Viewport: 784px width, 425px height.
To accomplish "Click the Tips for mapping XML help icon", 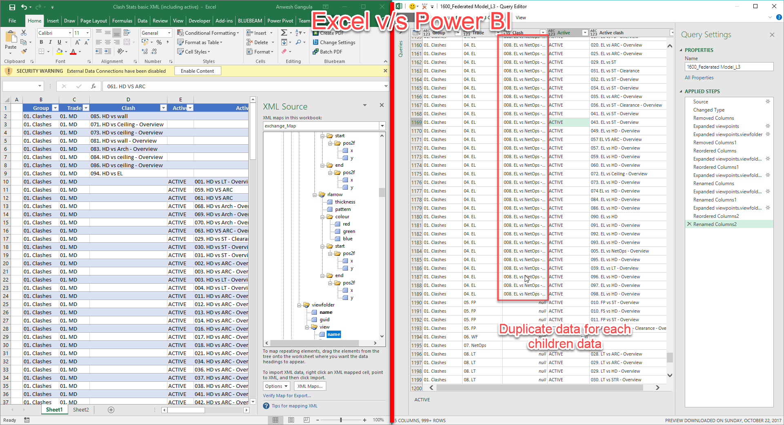I will (x=266, y=406).
